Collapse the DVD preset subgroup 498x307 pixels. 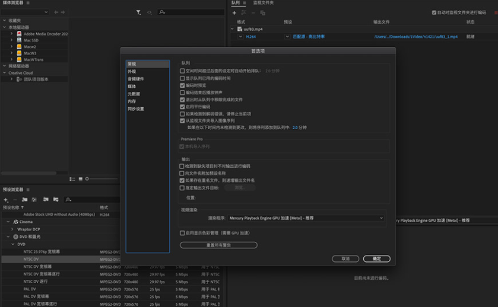pyautogui.click(x=12, y=244)
